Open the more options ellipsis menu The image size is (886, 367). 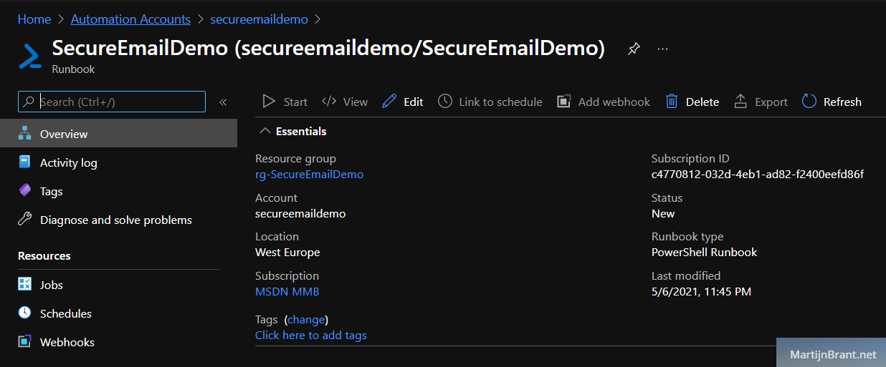663,49
